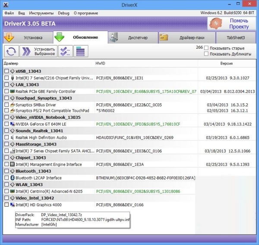Sort by the HWID column header
This screenshot has width=259, height=245.
click(x=100, y=63)
